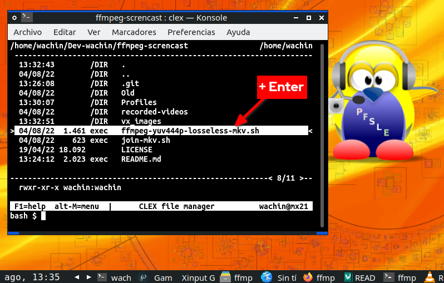Image resolution: width=444 pixels, height=283 pixels.
Task: Click the Konsole window menu icon
Action: coord(14,18)
